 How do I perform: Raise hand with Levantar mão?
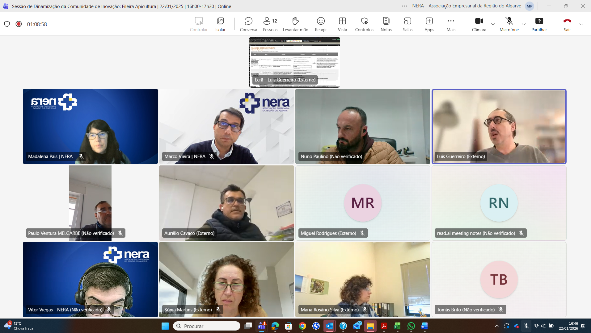tap(295, 24)
